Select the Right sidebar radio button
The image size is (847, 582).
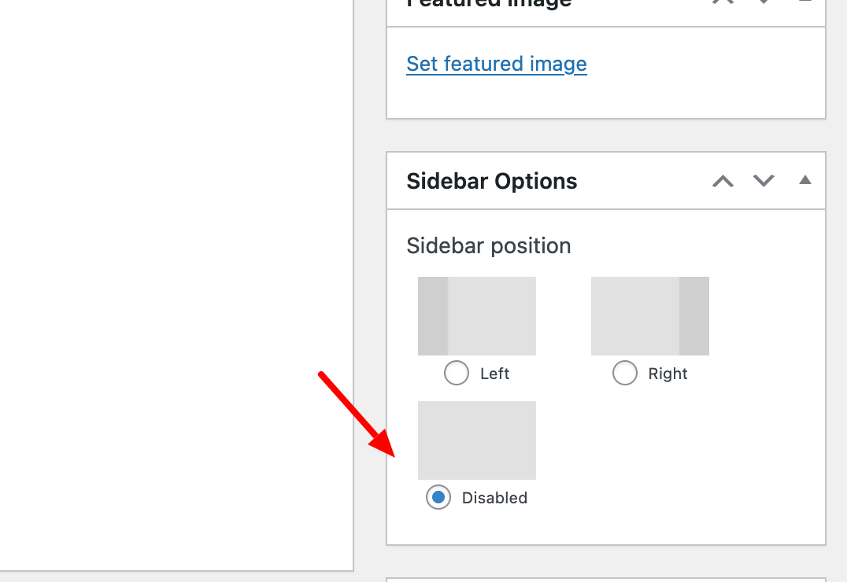pyautogui.click(x=625, y=373)
